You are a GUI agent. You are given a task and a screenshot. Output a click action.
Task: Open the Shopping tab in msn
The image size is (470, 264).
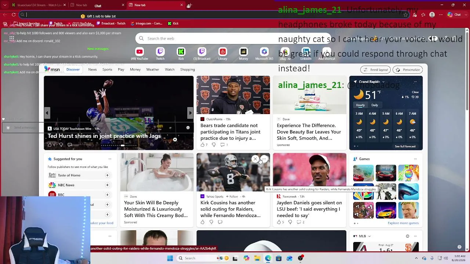(187, 69)
